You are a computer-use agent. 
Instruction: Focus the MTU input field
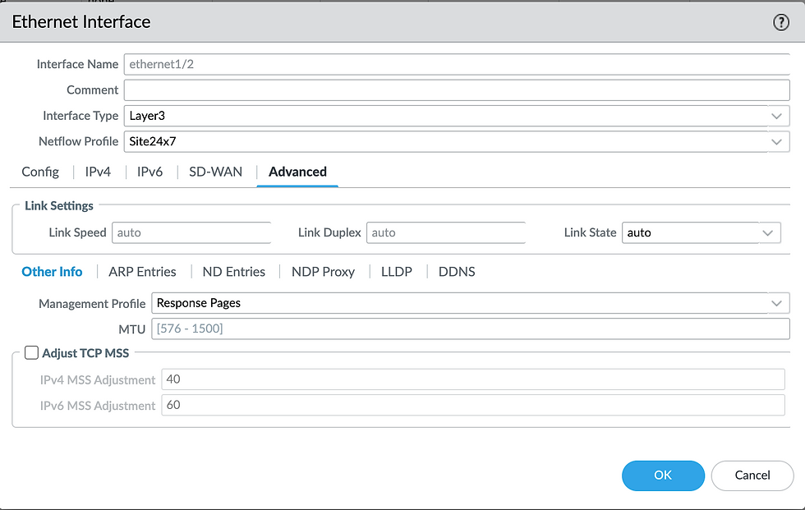click(470, 329)
